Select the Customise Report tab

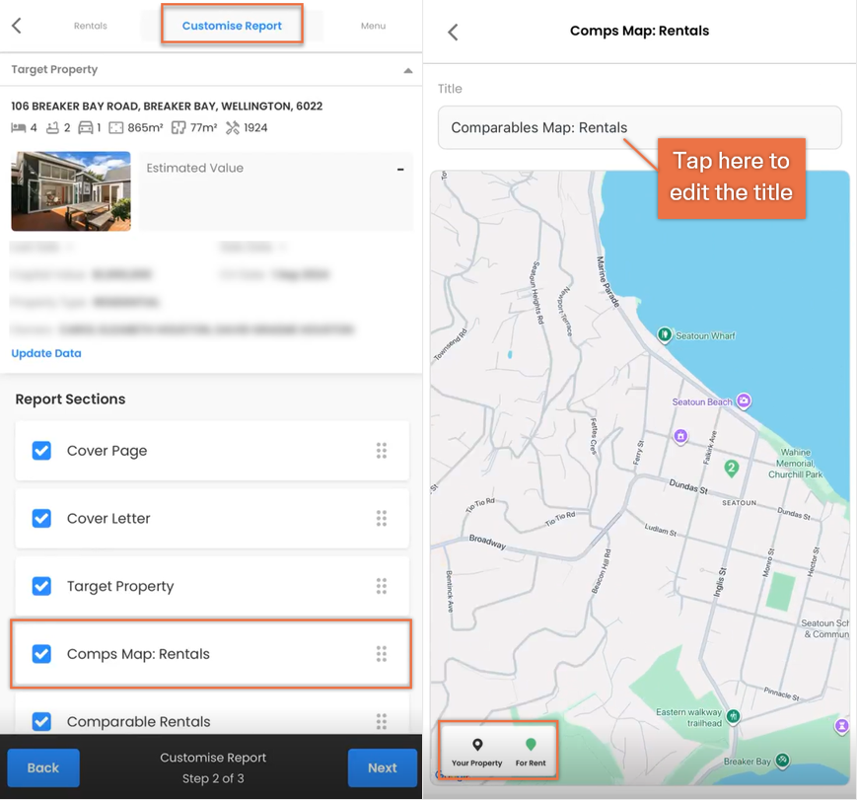232,25
